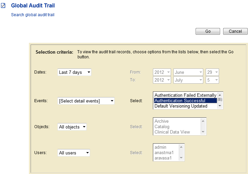This screenshot has width=248, height=174.
Task: Open the To day 5 dropdown
Action: pos(212,80)
